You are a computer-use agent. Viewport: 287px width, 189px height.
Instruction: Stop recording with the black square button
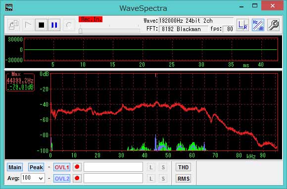coord(42,25)
